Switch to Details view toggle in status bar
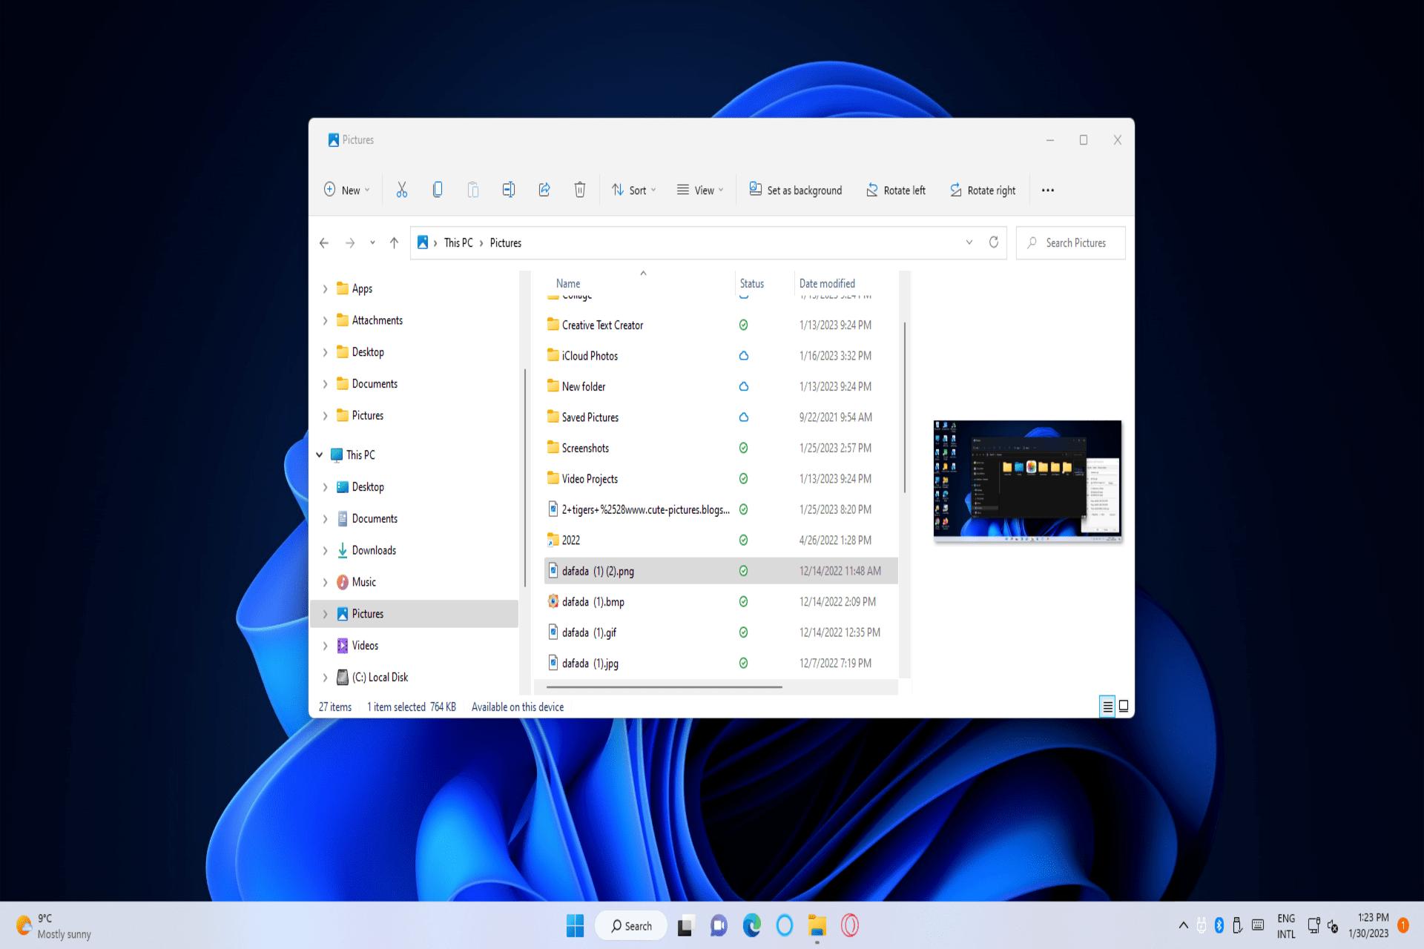Image resolution: width=1424 pixels, height=949 pixels. pos(1107,707)
